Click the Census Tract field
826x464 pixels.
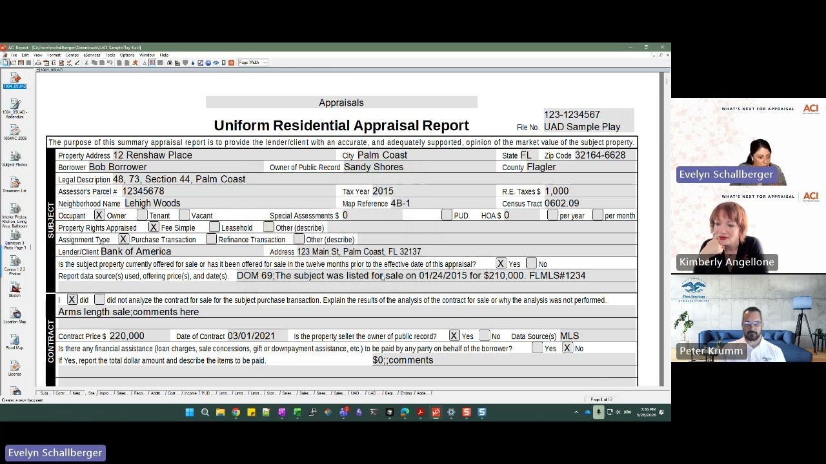(x=589, y=203)
